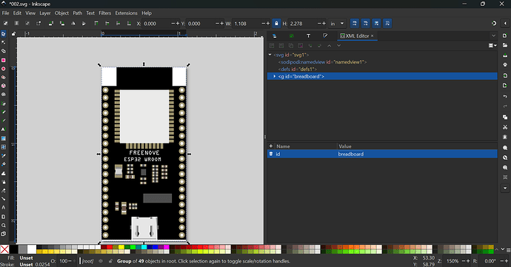511x267 pixels.
Task: Collapse the svg1 root node
Action: coord(270,55)
